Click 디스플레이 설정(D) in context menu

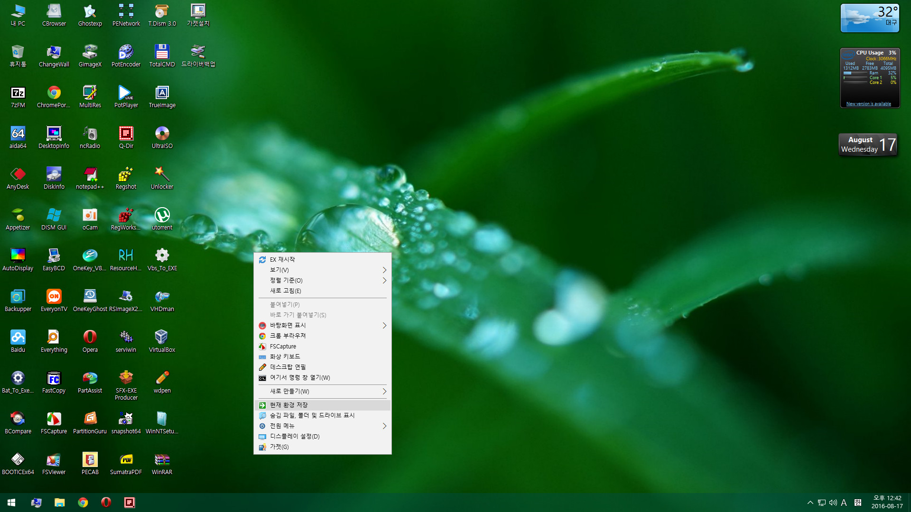pyautogui.click(x=323, y=436)
